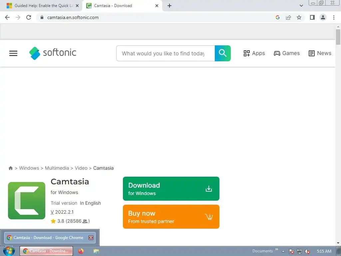Open the Chrome side panel
Viewport: 341px width, 256px height.
312,17
